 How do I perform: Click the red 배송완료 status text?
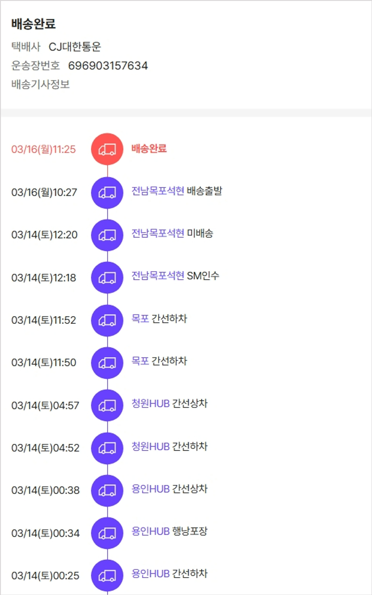point(149,148)
